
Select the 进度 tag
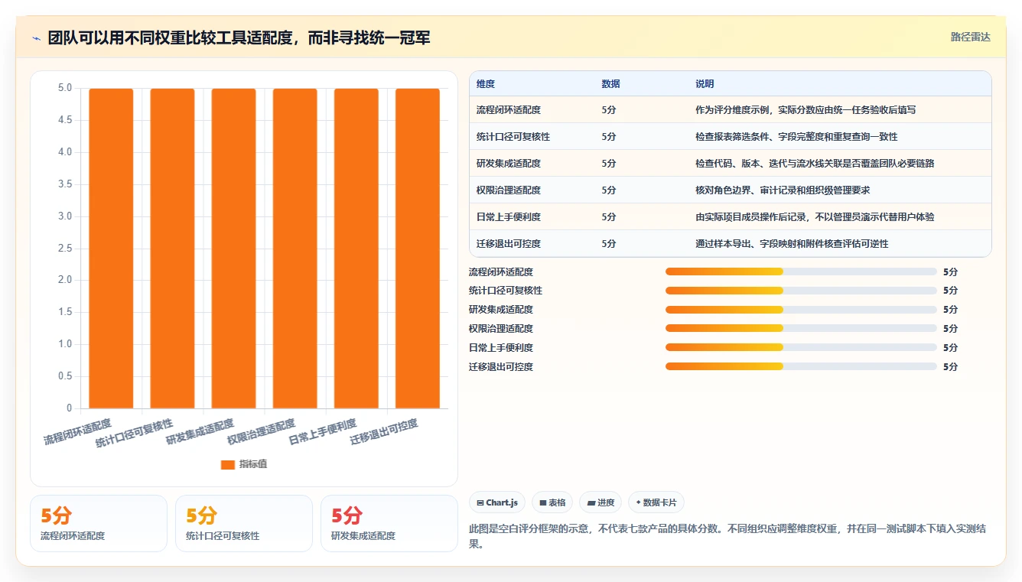[601, 502]
